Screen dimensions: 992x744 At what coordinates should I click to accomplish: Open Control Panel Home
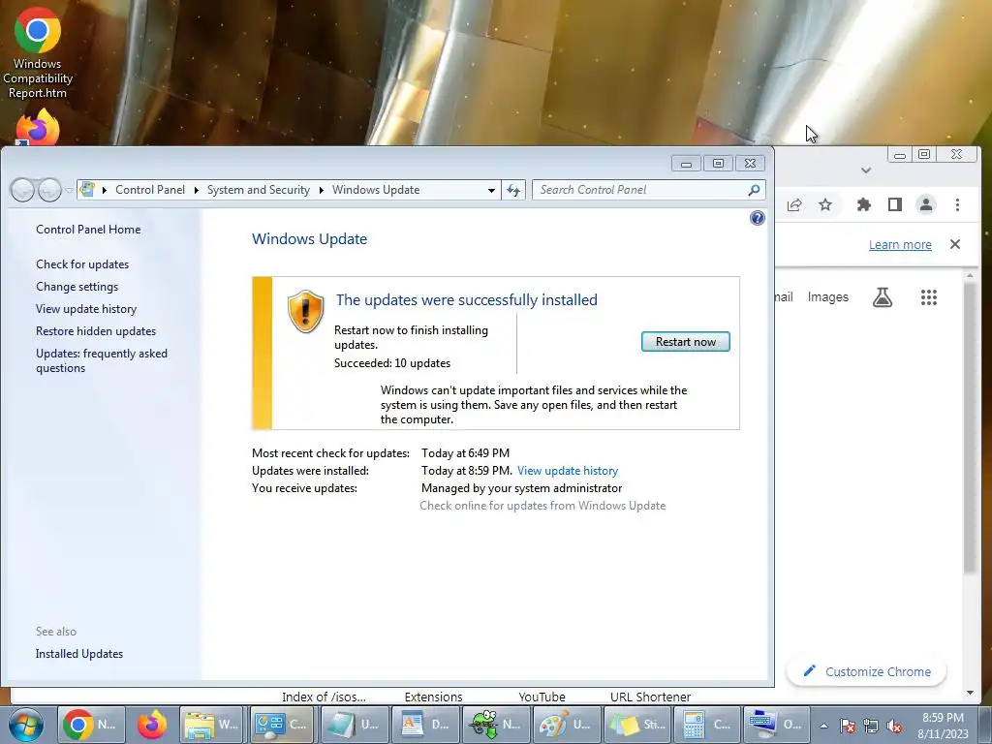[88, 230]
